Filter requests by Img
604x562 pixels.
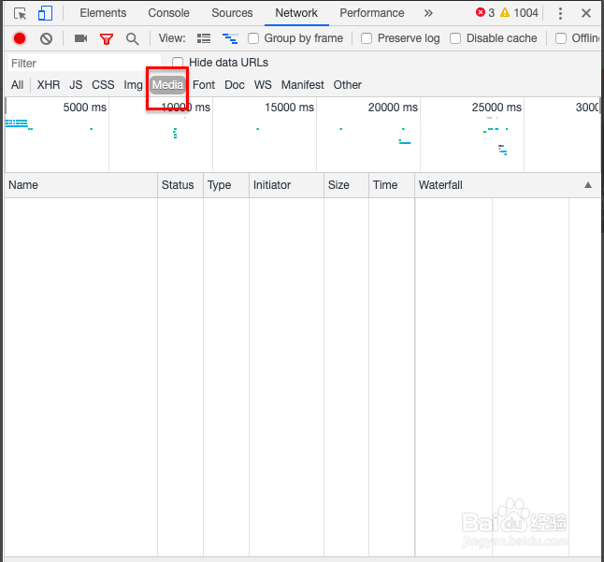pos(133,85)
